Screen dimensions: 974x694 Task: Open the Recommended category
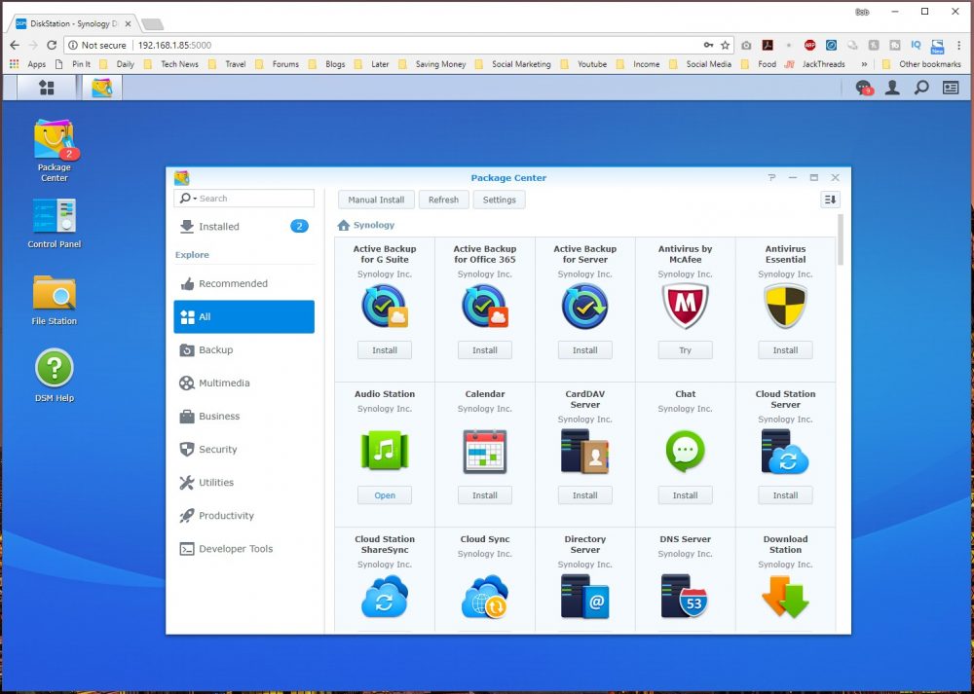tap(244, 283)
